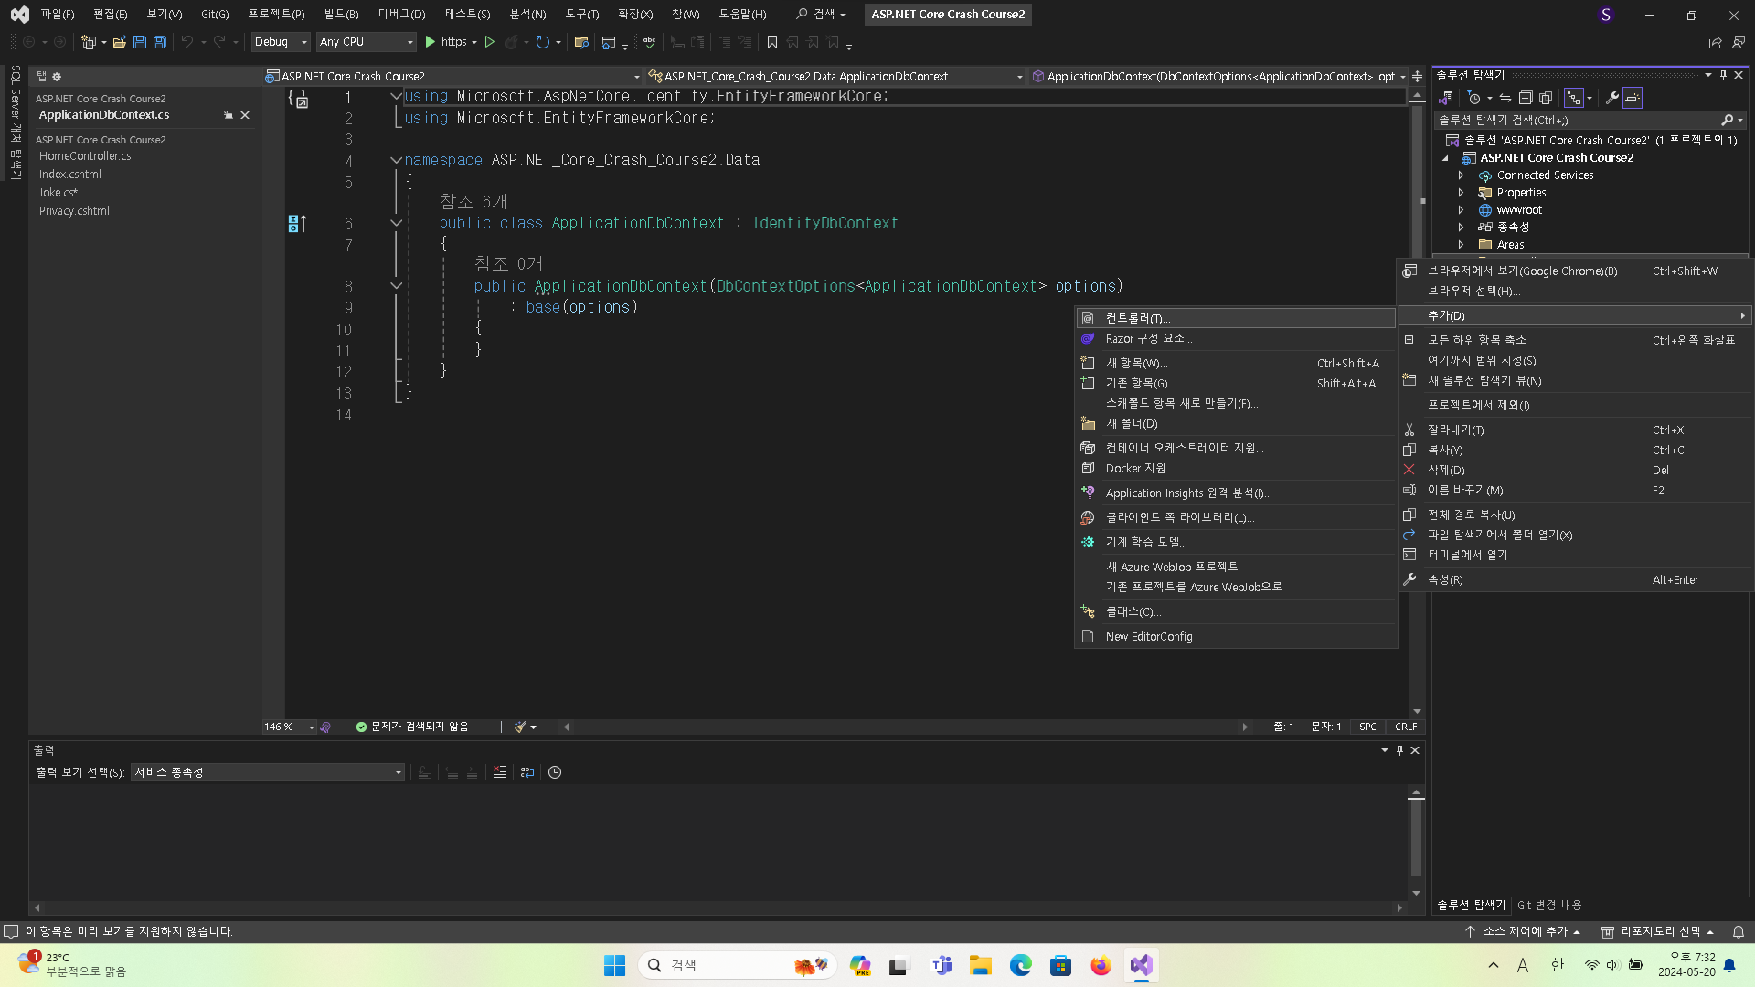The height and width of the screenshot is (987, 1755).
Task: Click the editor horizontal scrollbar right arrow
Action: 1245,727
